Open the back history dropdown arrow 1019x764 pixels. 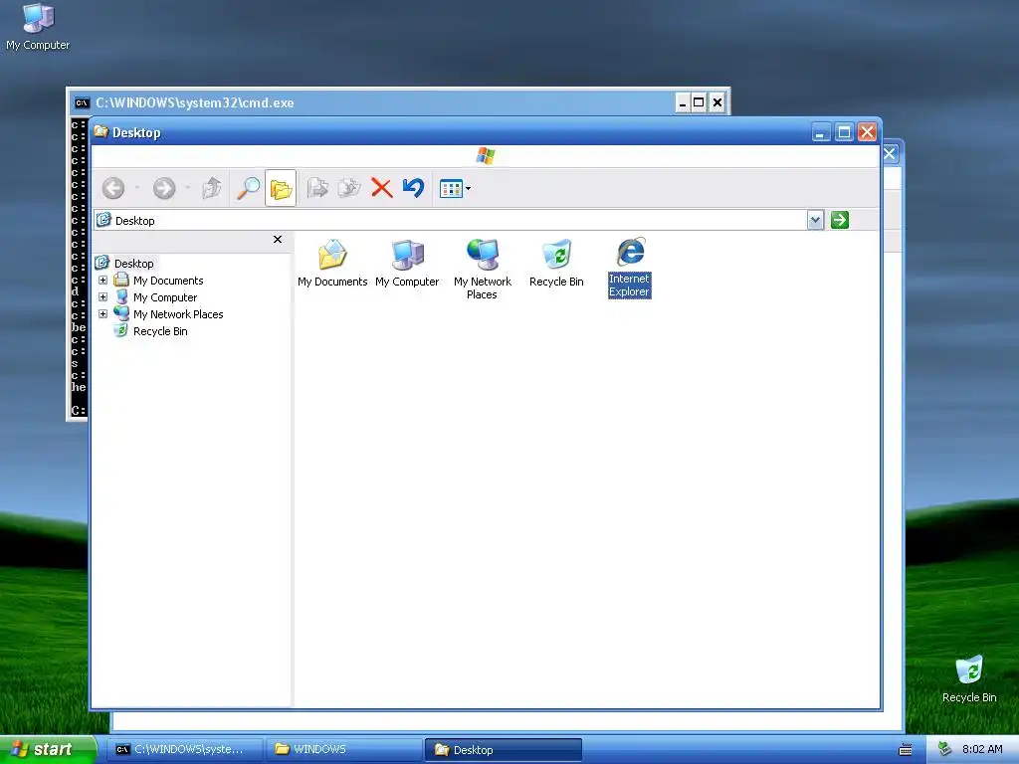point(136,188)
